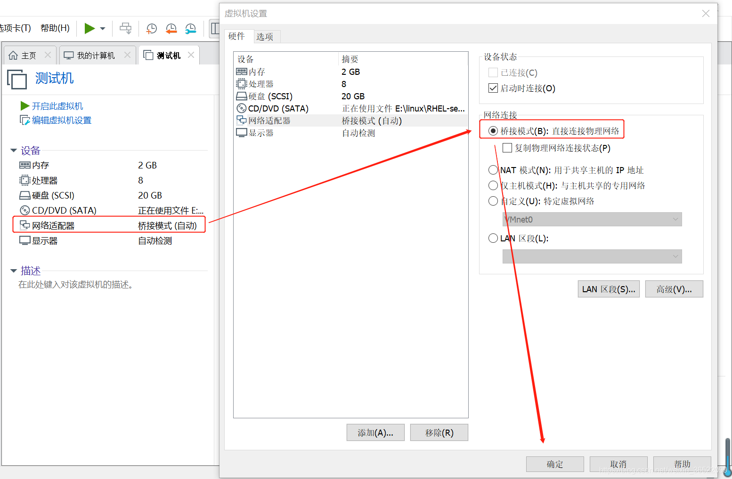Select CD/DVD (SATA) row icon in settings dialog

tap(242, 108)
